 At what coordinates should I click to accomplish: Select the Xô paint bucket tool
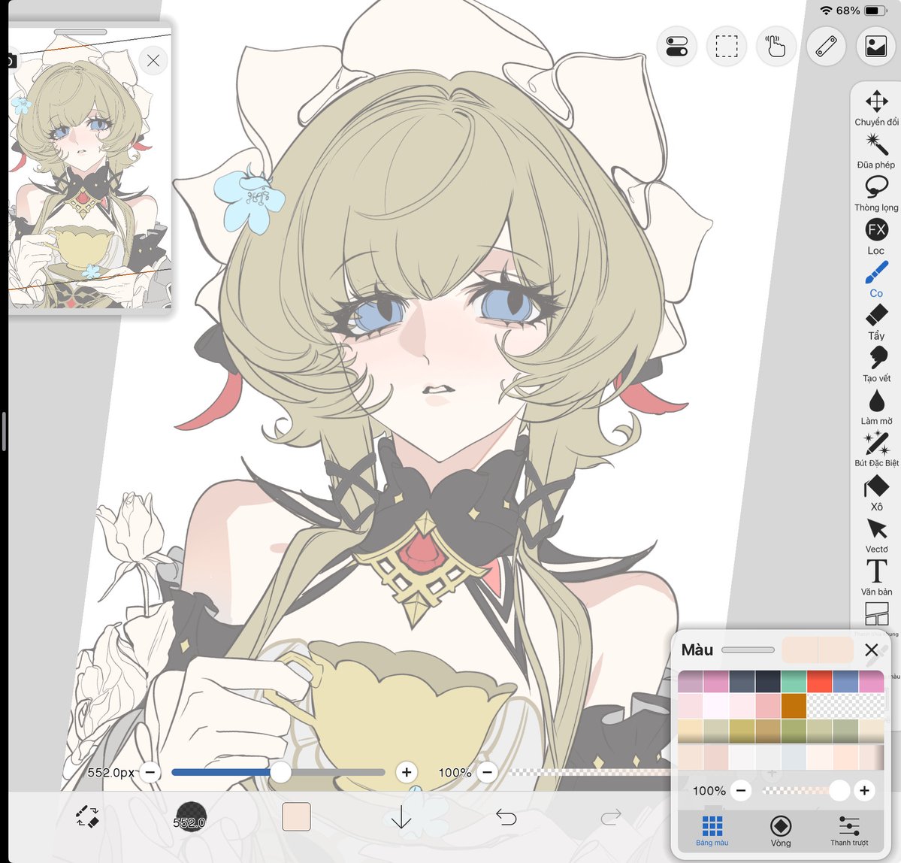pos(876,493)
